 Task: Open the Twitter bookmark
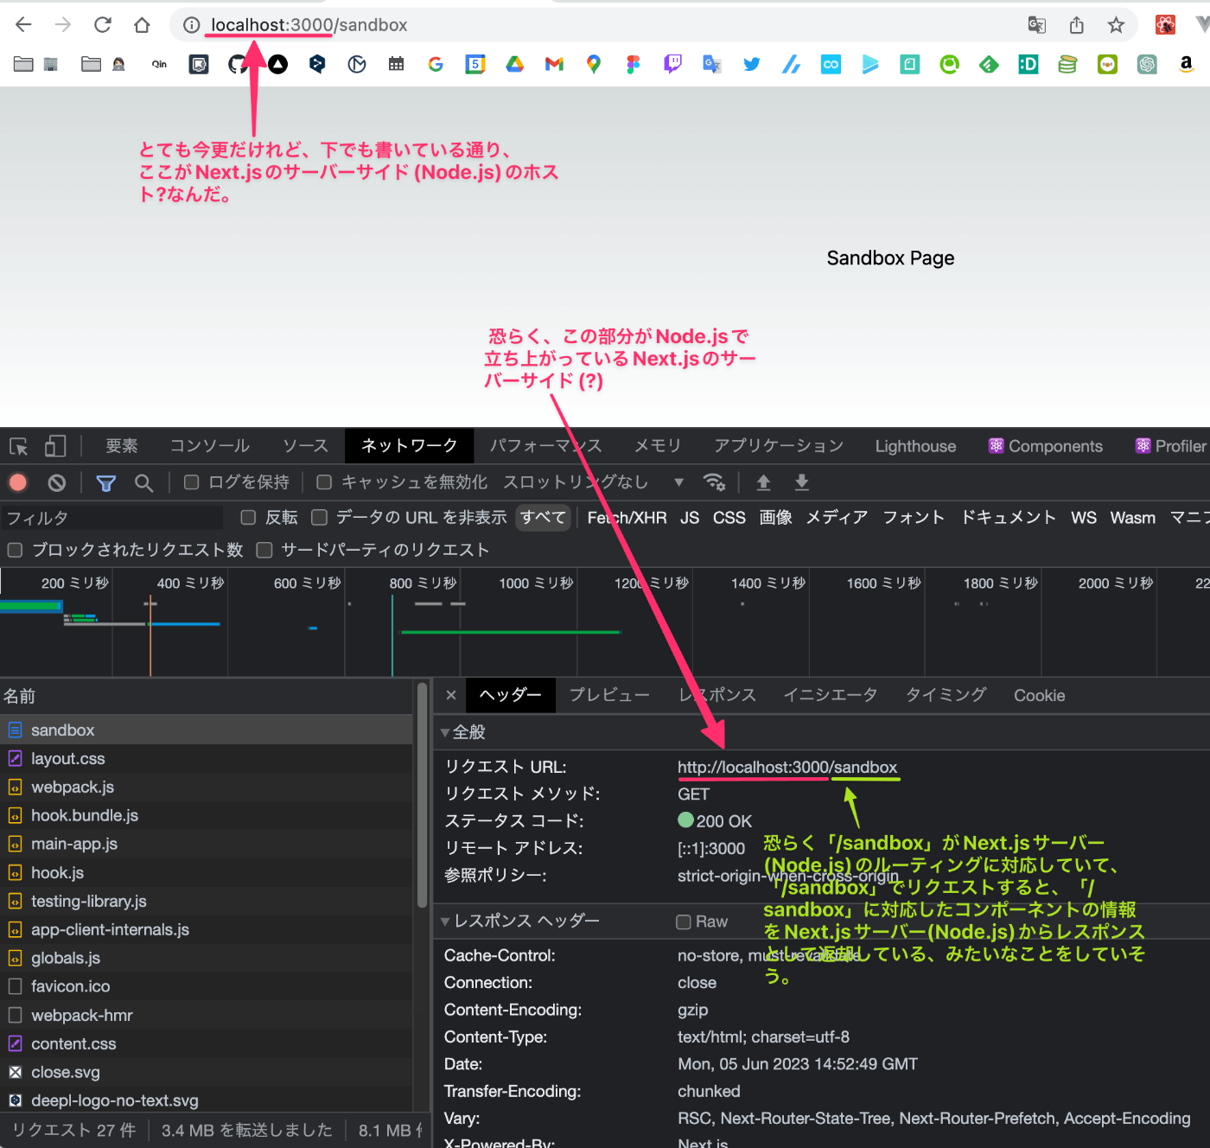(752, 64)
